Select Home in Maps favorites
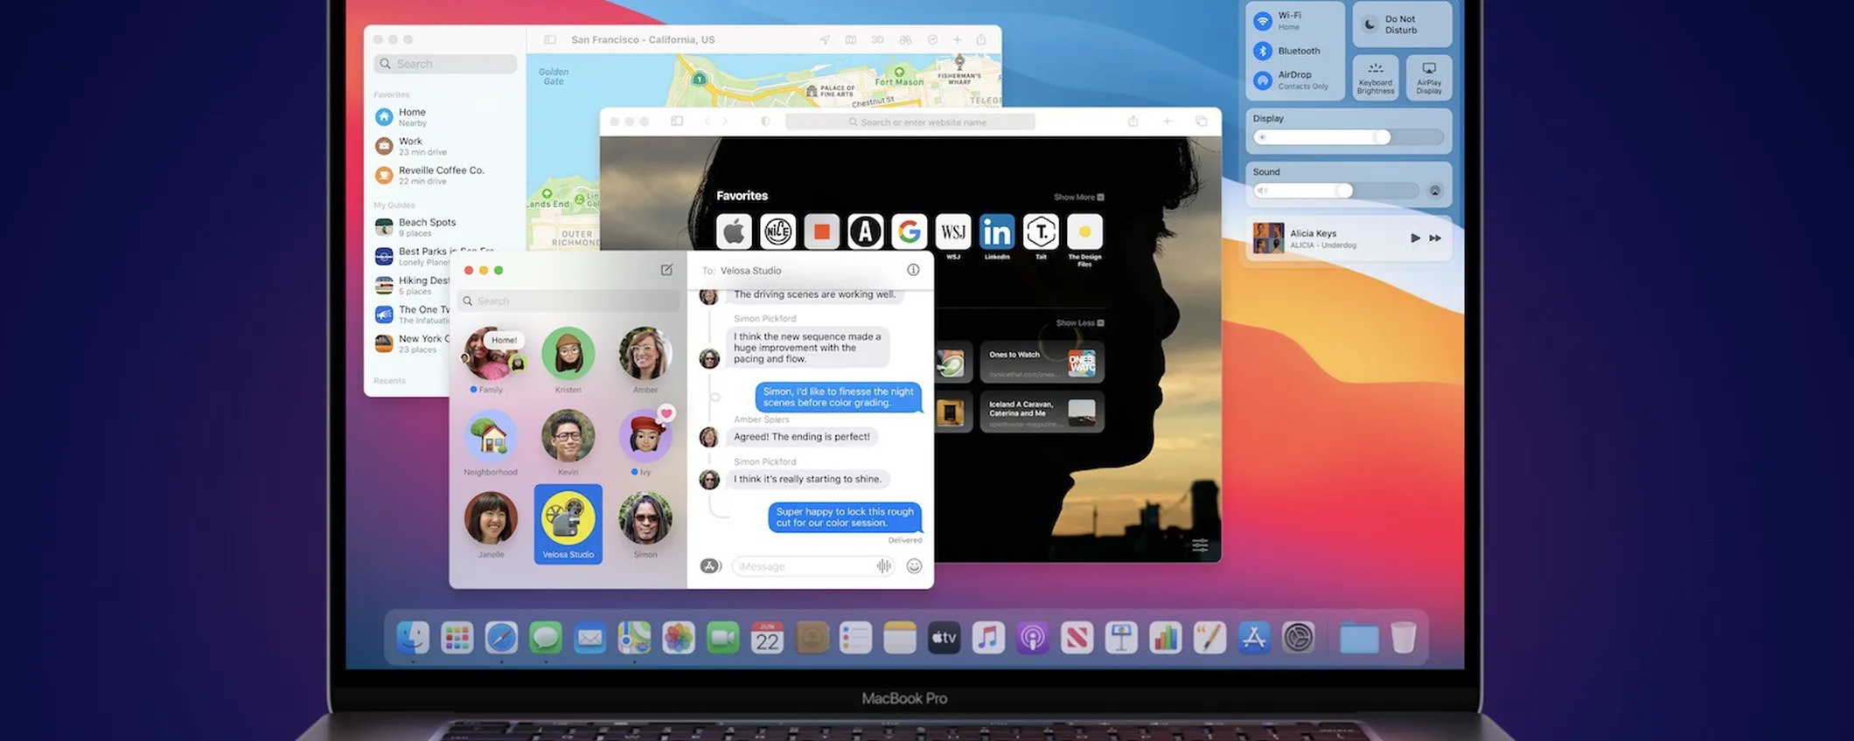1854x741 pixels. 445,117
